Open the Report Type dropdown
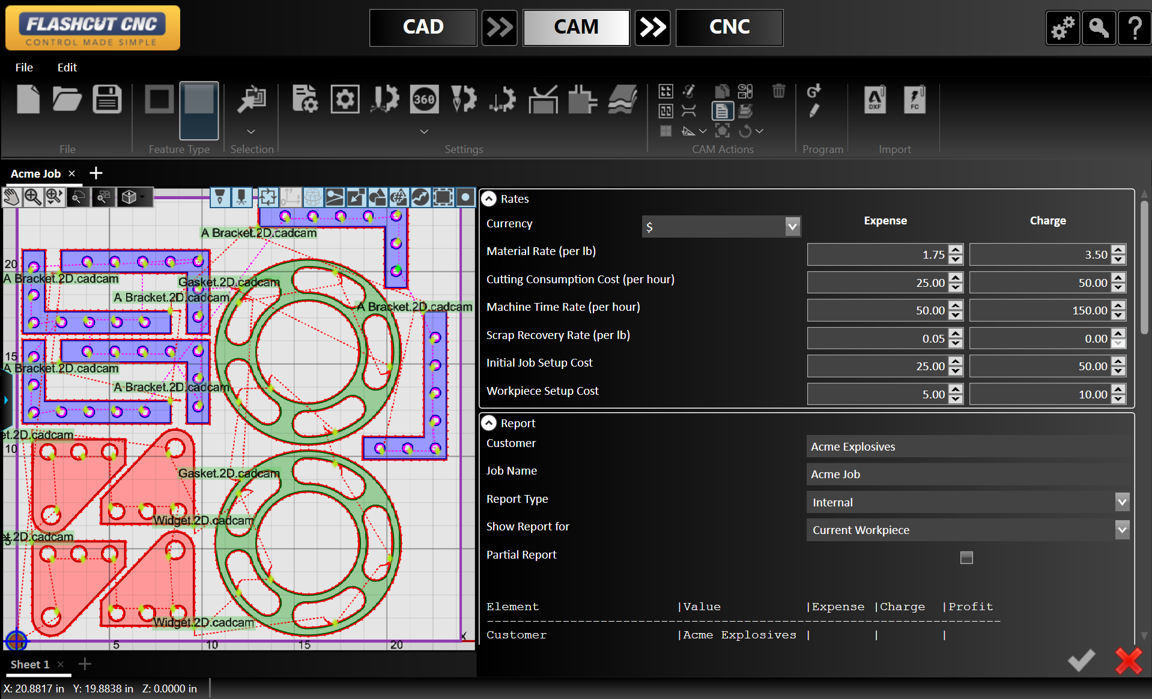Image resolution: width=1152 pixels, height=699 pixels. click(1121, 502)
